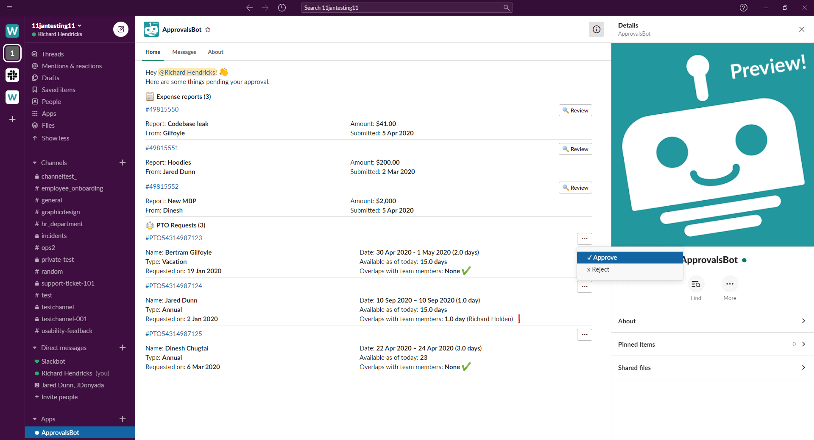814x440 pixels.
Task: Switch to the Messages tab
Action: pyautogui.click(x=184, y=52)
